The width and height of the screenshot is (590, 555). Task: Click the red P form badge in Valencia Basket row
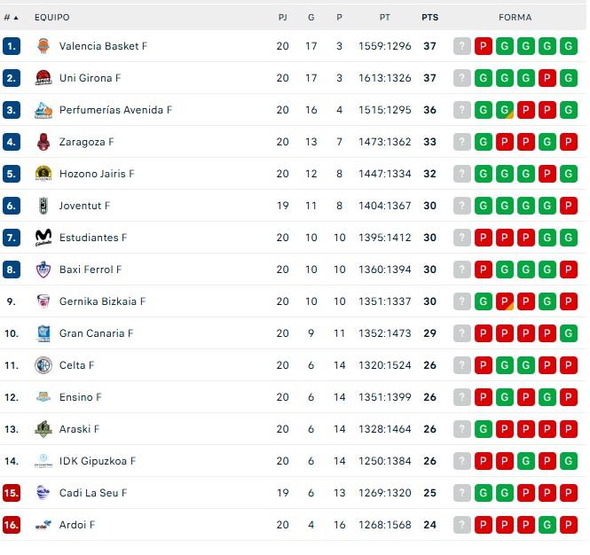pyautogui.click(x=484, y=46)
